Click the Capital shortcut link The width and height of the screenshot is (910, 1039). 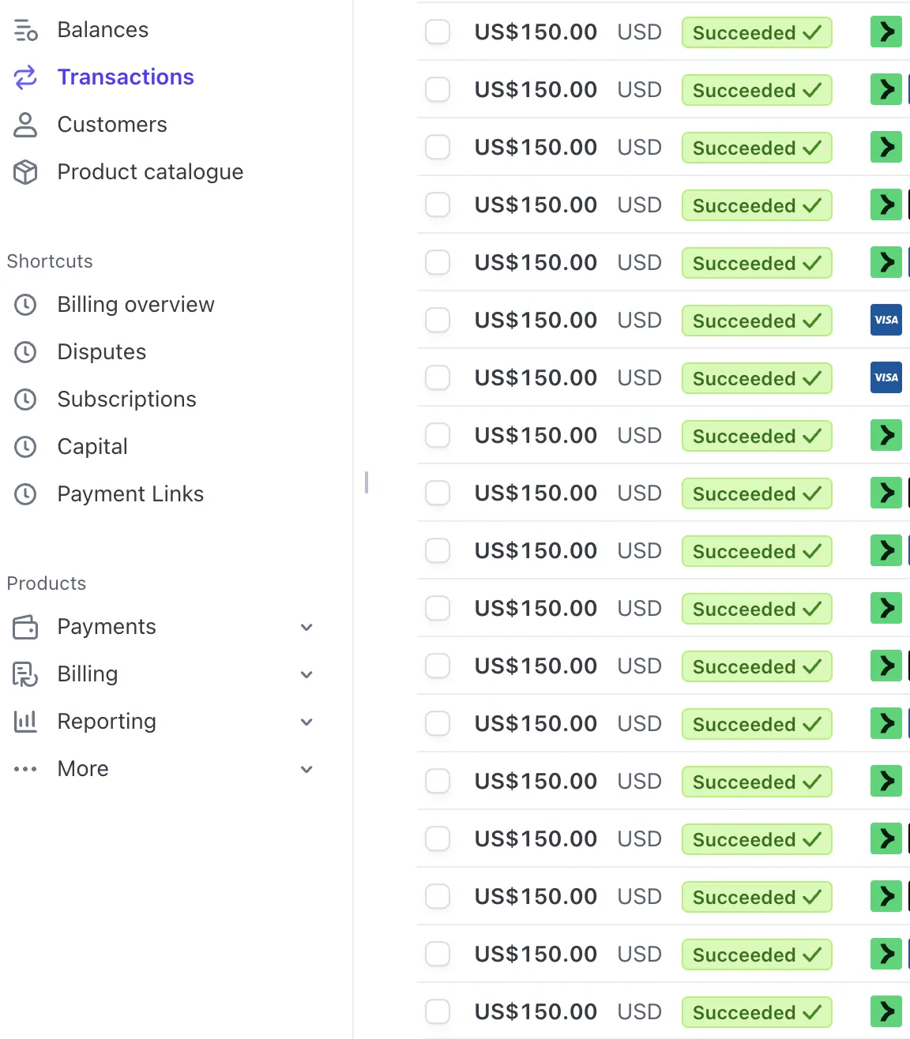click(92, 447)
